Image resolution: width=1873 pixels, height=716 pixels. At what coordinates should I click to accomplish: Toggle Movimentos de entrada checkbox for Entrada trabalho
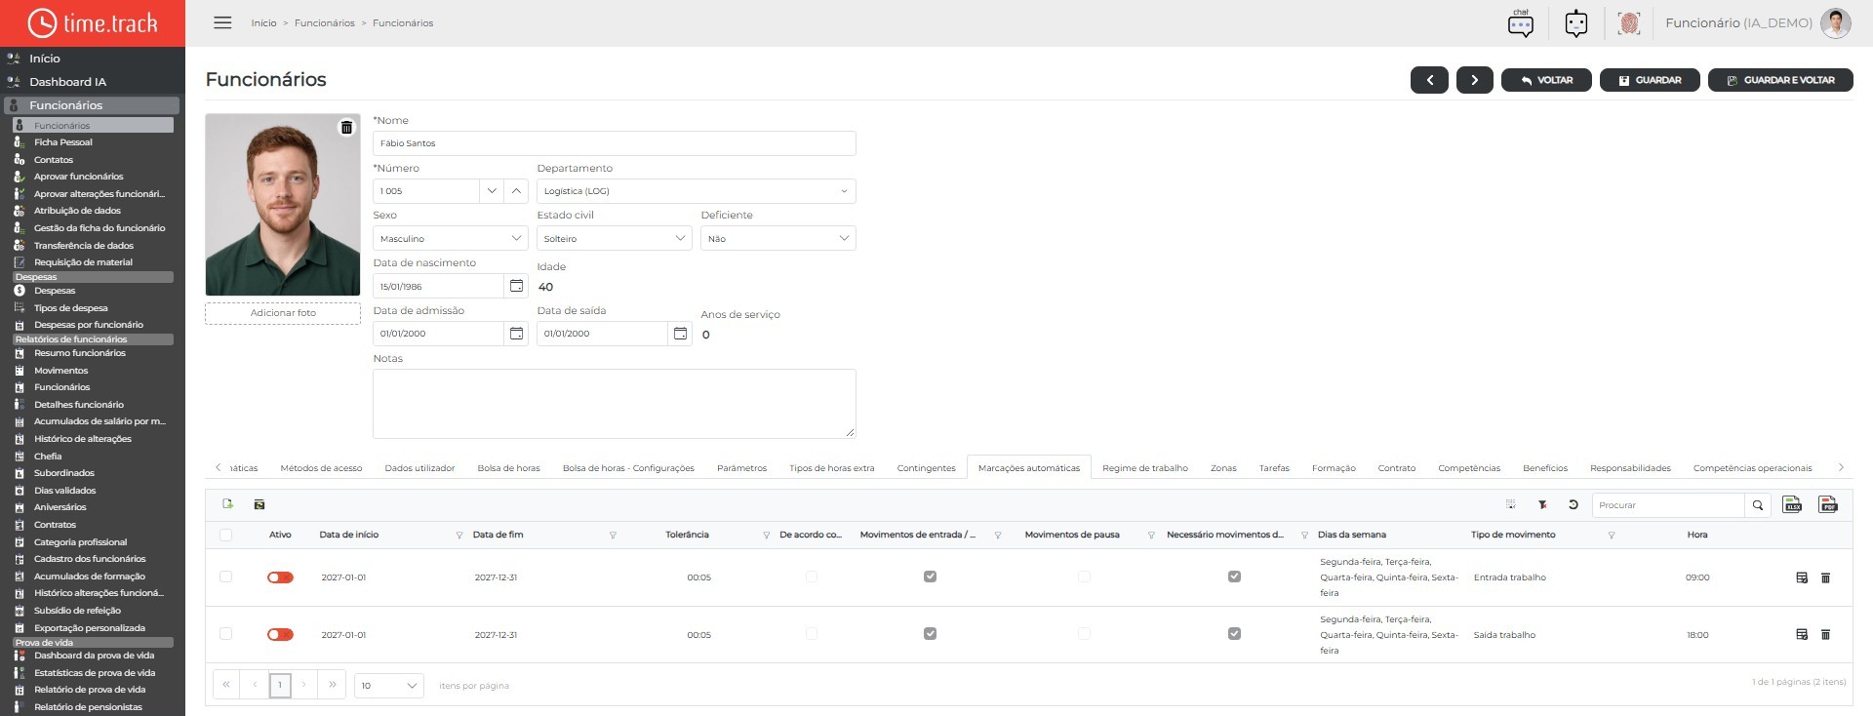(x=930, y=577)
